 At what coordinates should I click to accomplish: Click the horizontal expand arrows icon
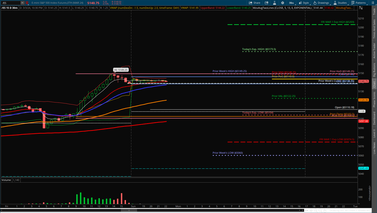(307, 210)
